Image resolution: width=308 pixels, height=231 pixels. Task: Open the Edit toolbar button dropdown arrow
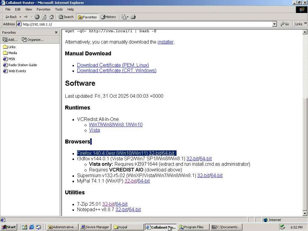coord(128,17)
